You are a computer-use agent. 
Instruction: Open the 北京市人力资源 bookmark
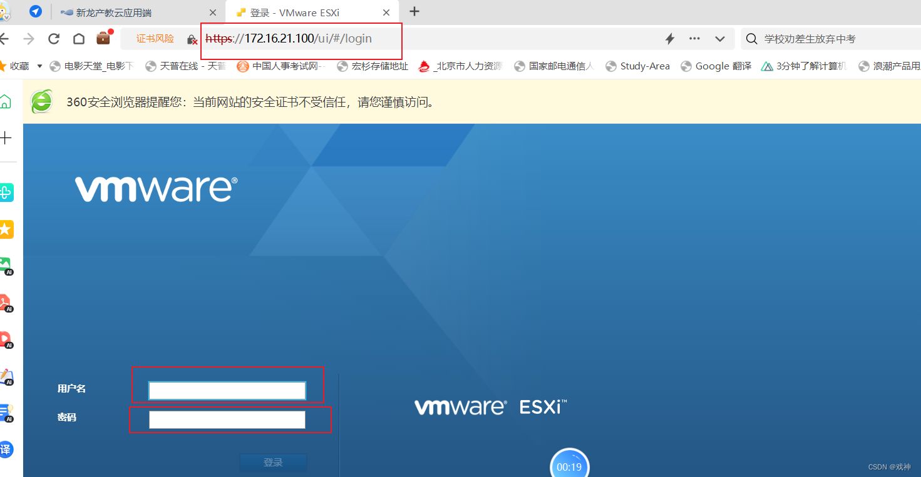tap(461, 66)
